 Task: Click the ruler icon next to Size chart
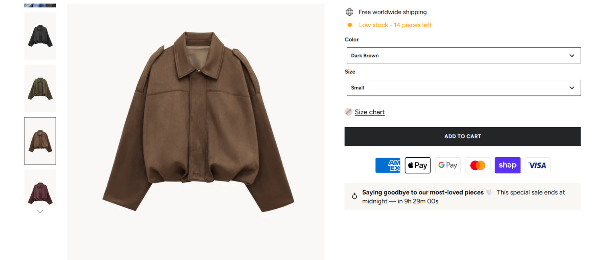pyautogui.click(x=348, y=112)
